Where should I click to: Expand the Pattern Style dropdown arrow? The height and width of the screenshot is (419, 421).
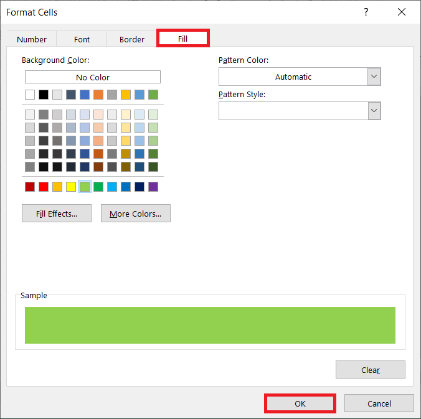pyautogui.click(x=374, y=111)
